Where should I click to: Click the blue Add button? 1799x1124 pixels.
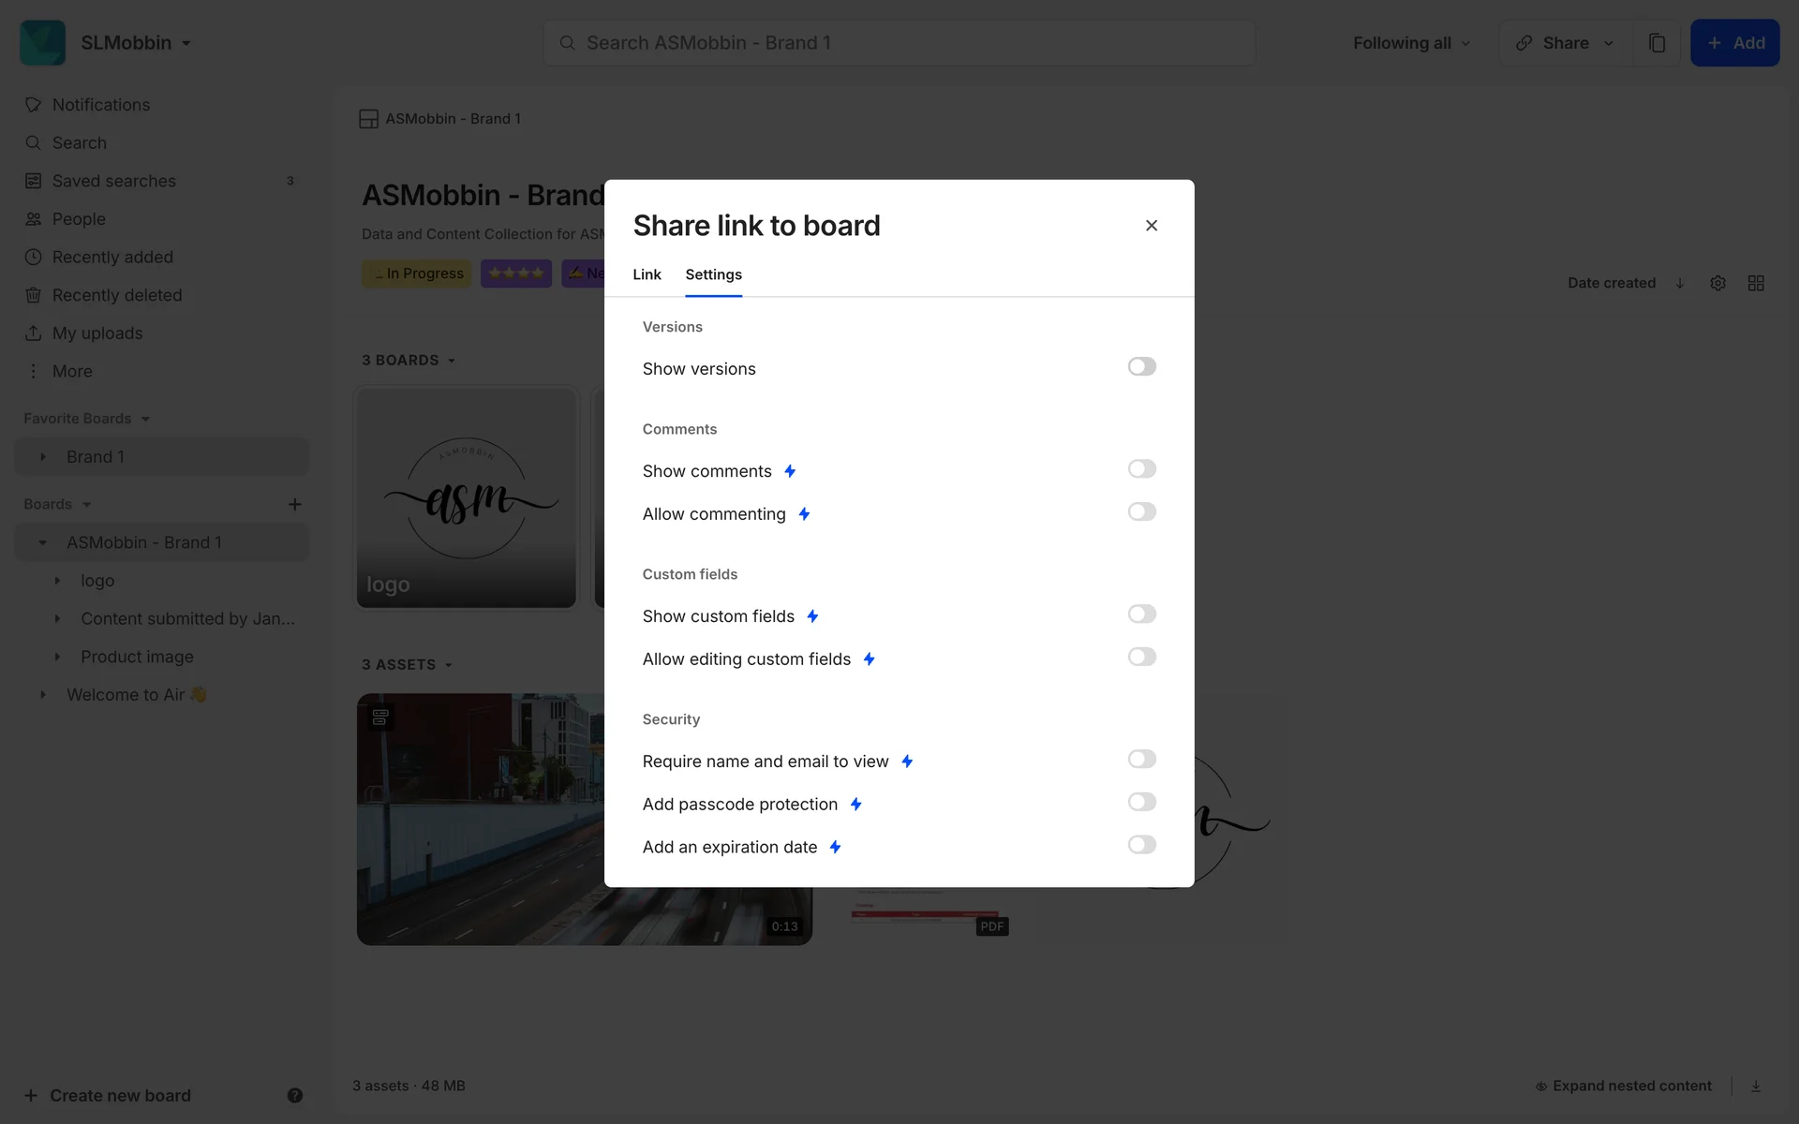pyautogui.click(x=1734, y=43)
